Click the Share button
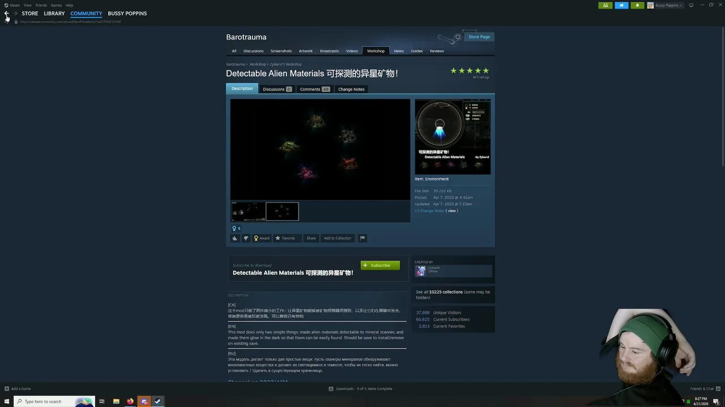Image resolution: width=725 pixels, height=407 pixels. [x=311, y=238]
